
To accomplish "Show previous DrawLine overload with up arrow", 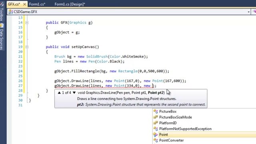I will pos(59,93).
